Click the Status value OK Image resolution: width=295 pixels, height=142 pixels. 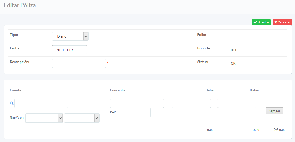pos(233,63)
